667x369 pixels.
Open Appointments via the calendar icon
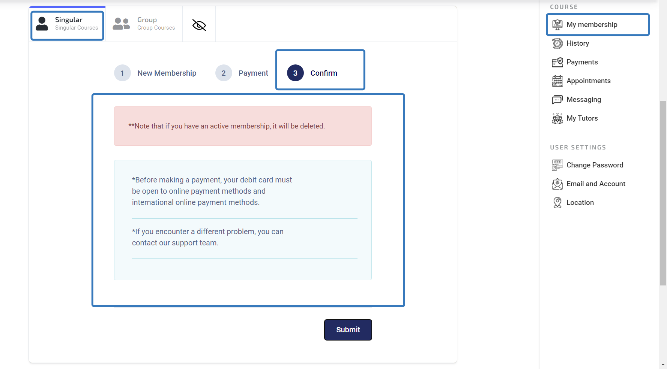557,81
